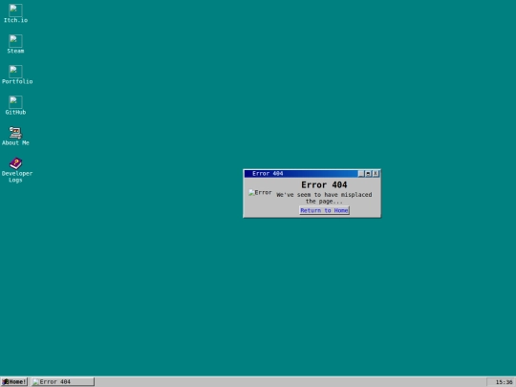Click the Home! start button
The height and width of the screenshot is (387, 516).
click(13, 381)
